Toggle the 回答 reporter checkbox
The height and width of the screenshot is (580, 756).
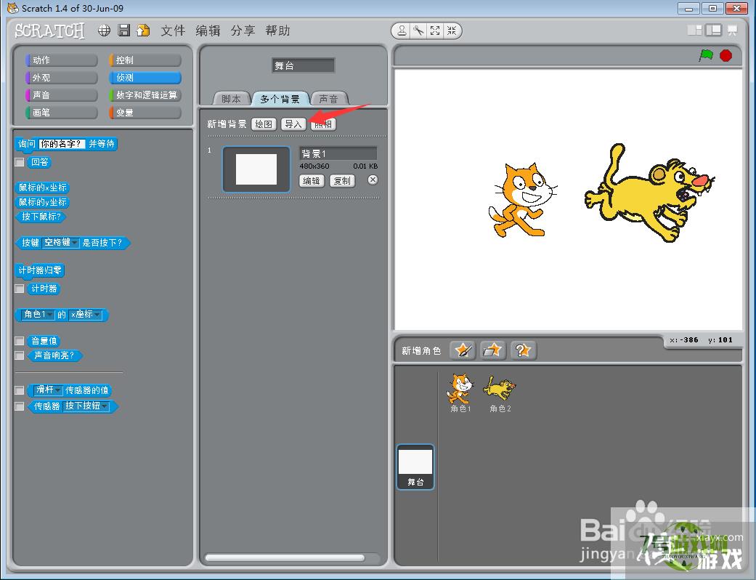click(x=20, y=162)
